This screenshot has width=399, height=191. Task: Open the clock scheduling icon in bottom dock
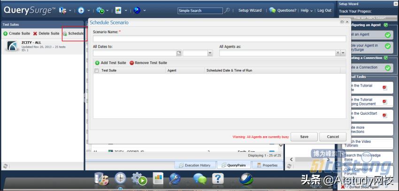tap(120, 178)
